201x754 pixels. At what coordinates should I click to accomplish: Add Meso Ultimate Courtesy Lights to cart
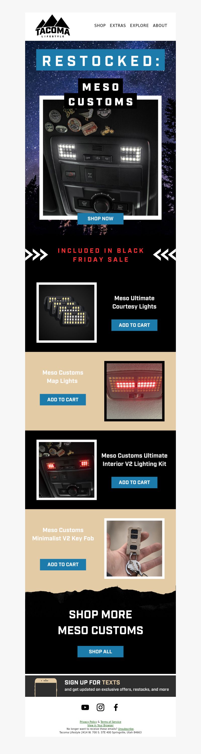134,325
